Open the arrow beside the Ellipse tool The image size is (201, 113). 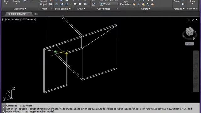89,4
